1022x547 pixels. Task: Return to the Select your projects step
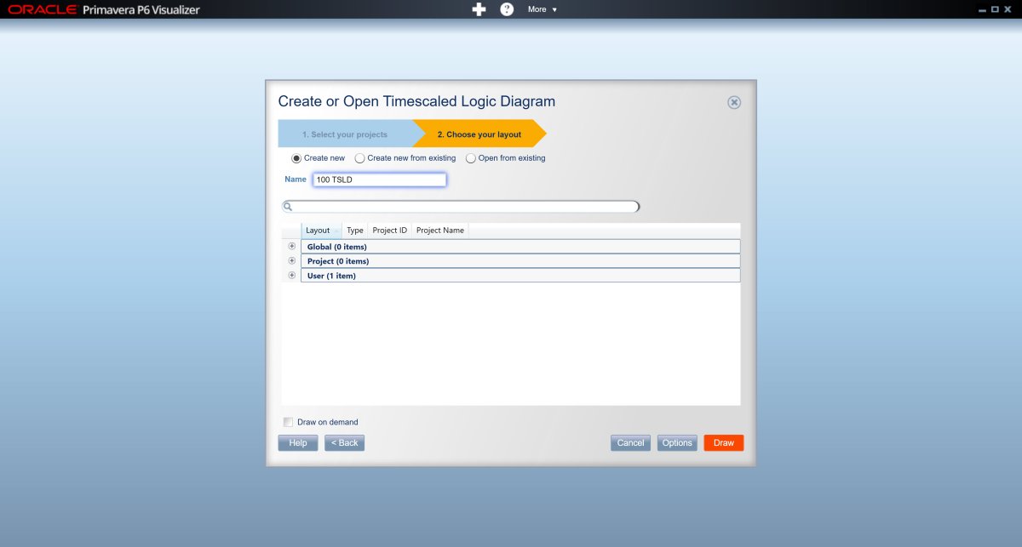coord(345,134)
